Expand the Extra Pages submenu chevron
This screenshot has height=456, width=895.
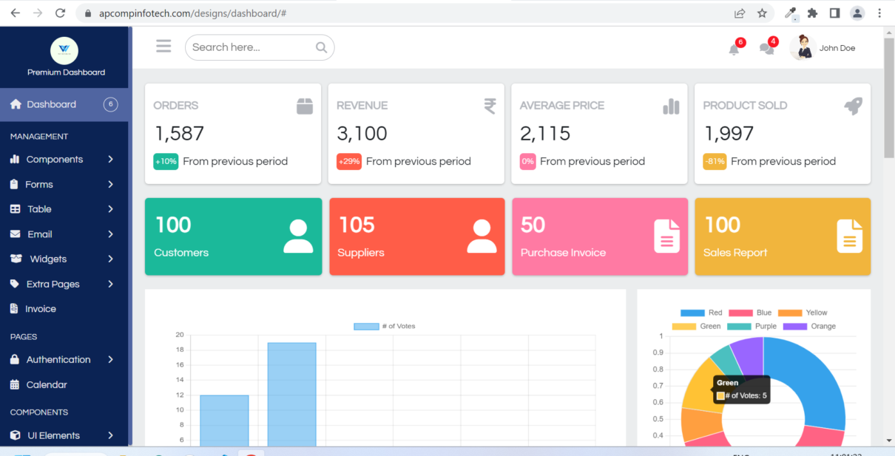(x=110, y=284)
